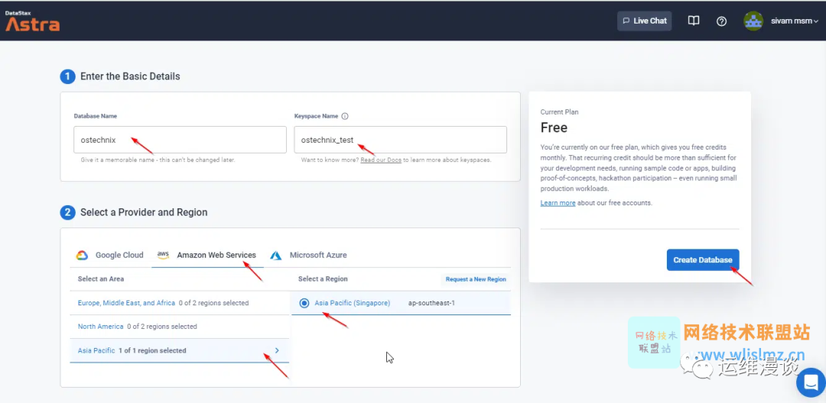Click the Keyspace Name info icon
826x403 pixels.
[x=345, y=116]
